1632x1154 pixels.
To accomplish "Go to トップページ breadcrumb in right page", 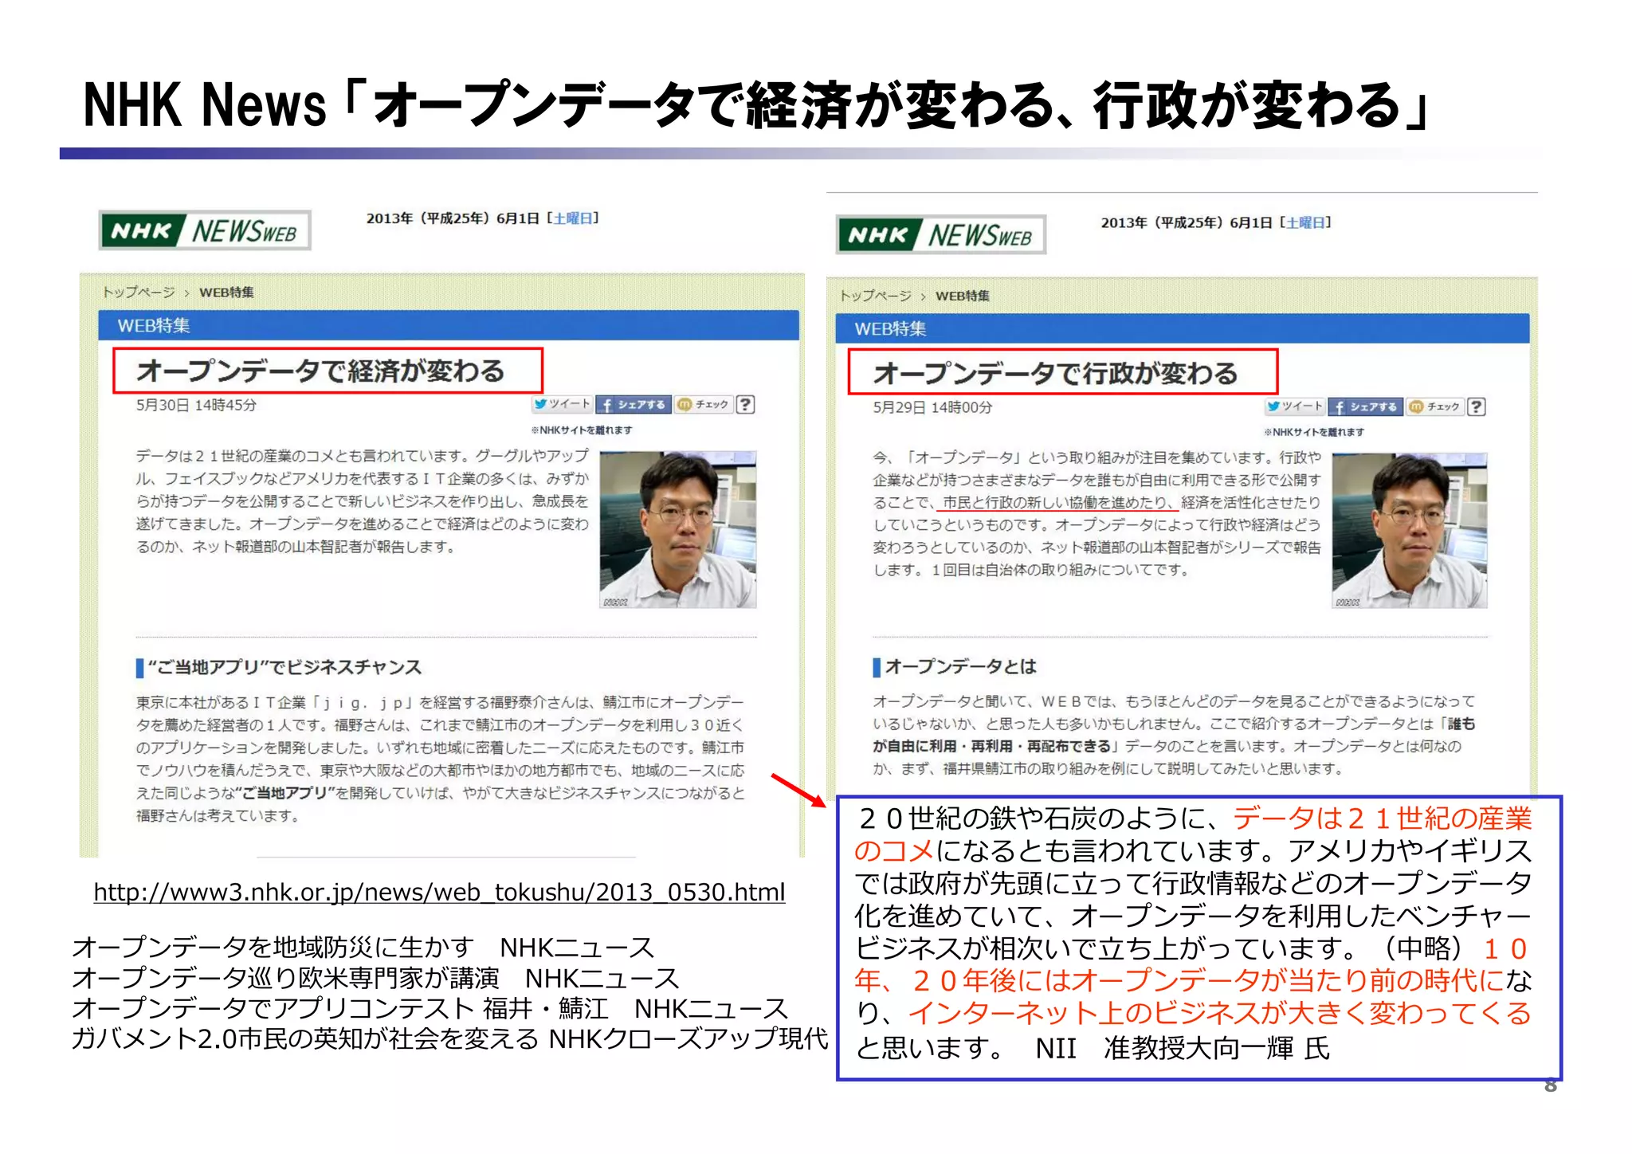I will (x=875, y=296).
